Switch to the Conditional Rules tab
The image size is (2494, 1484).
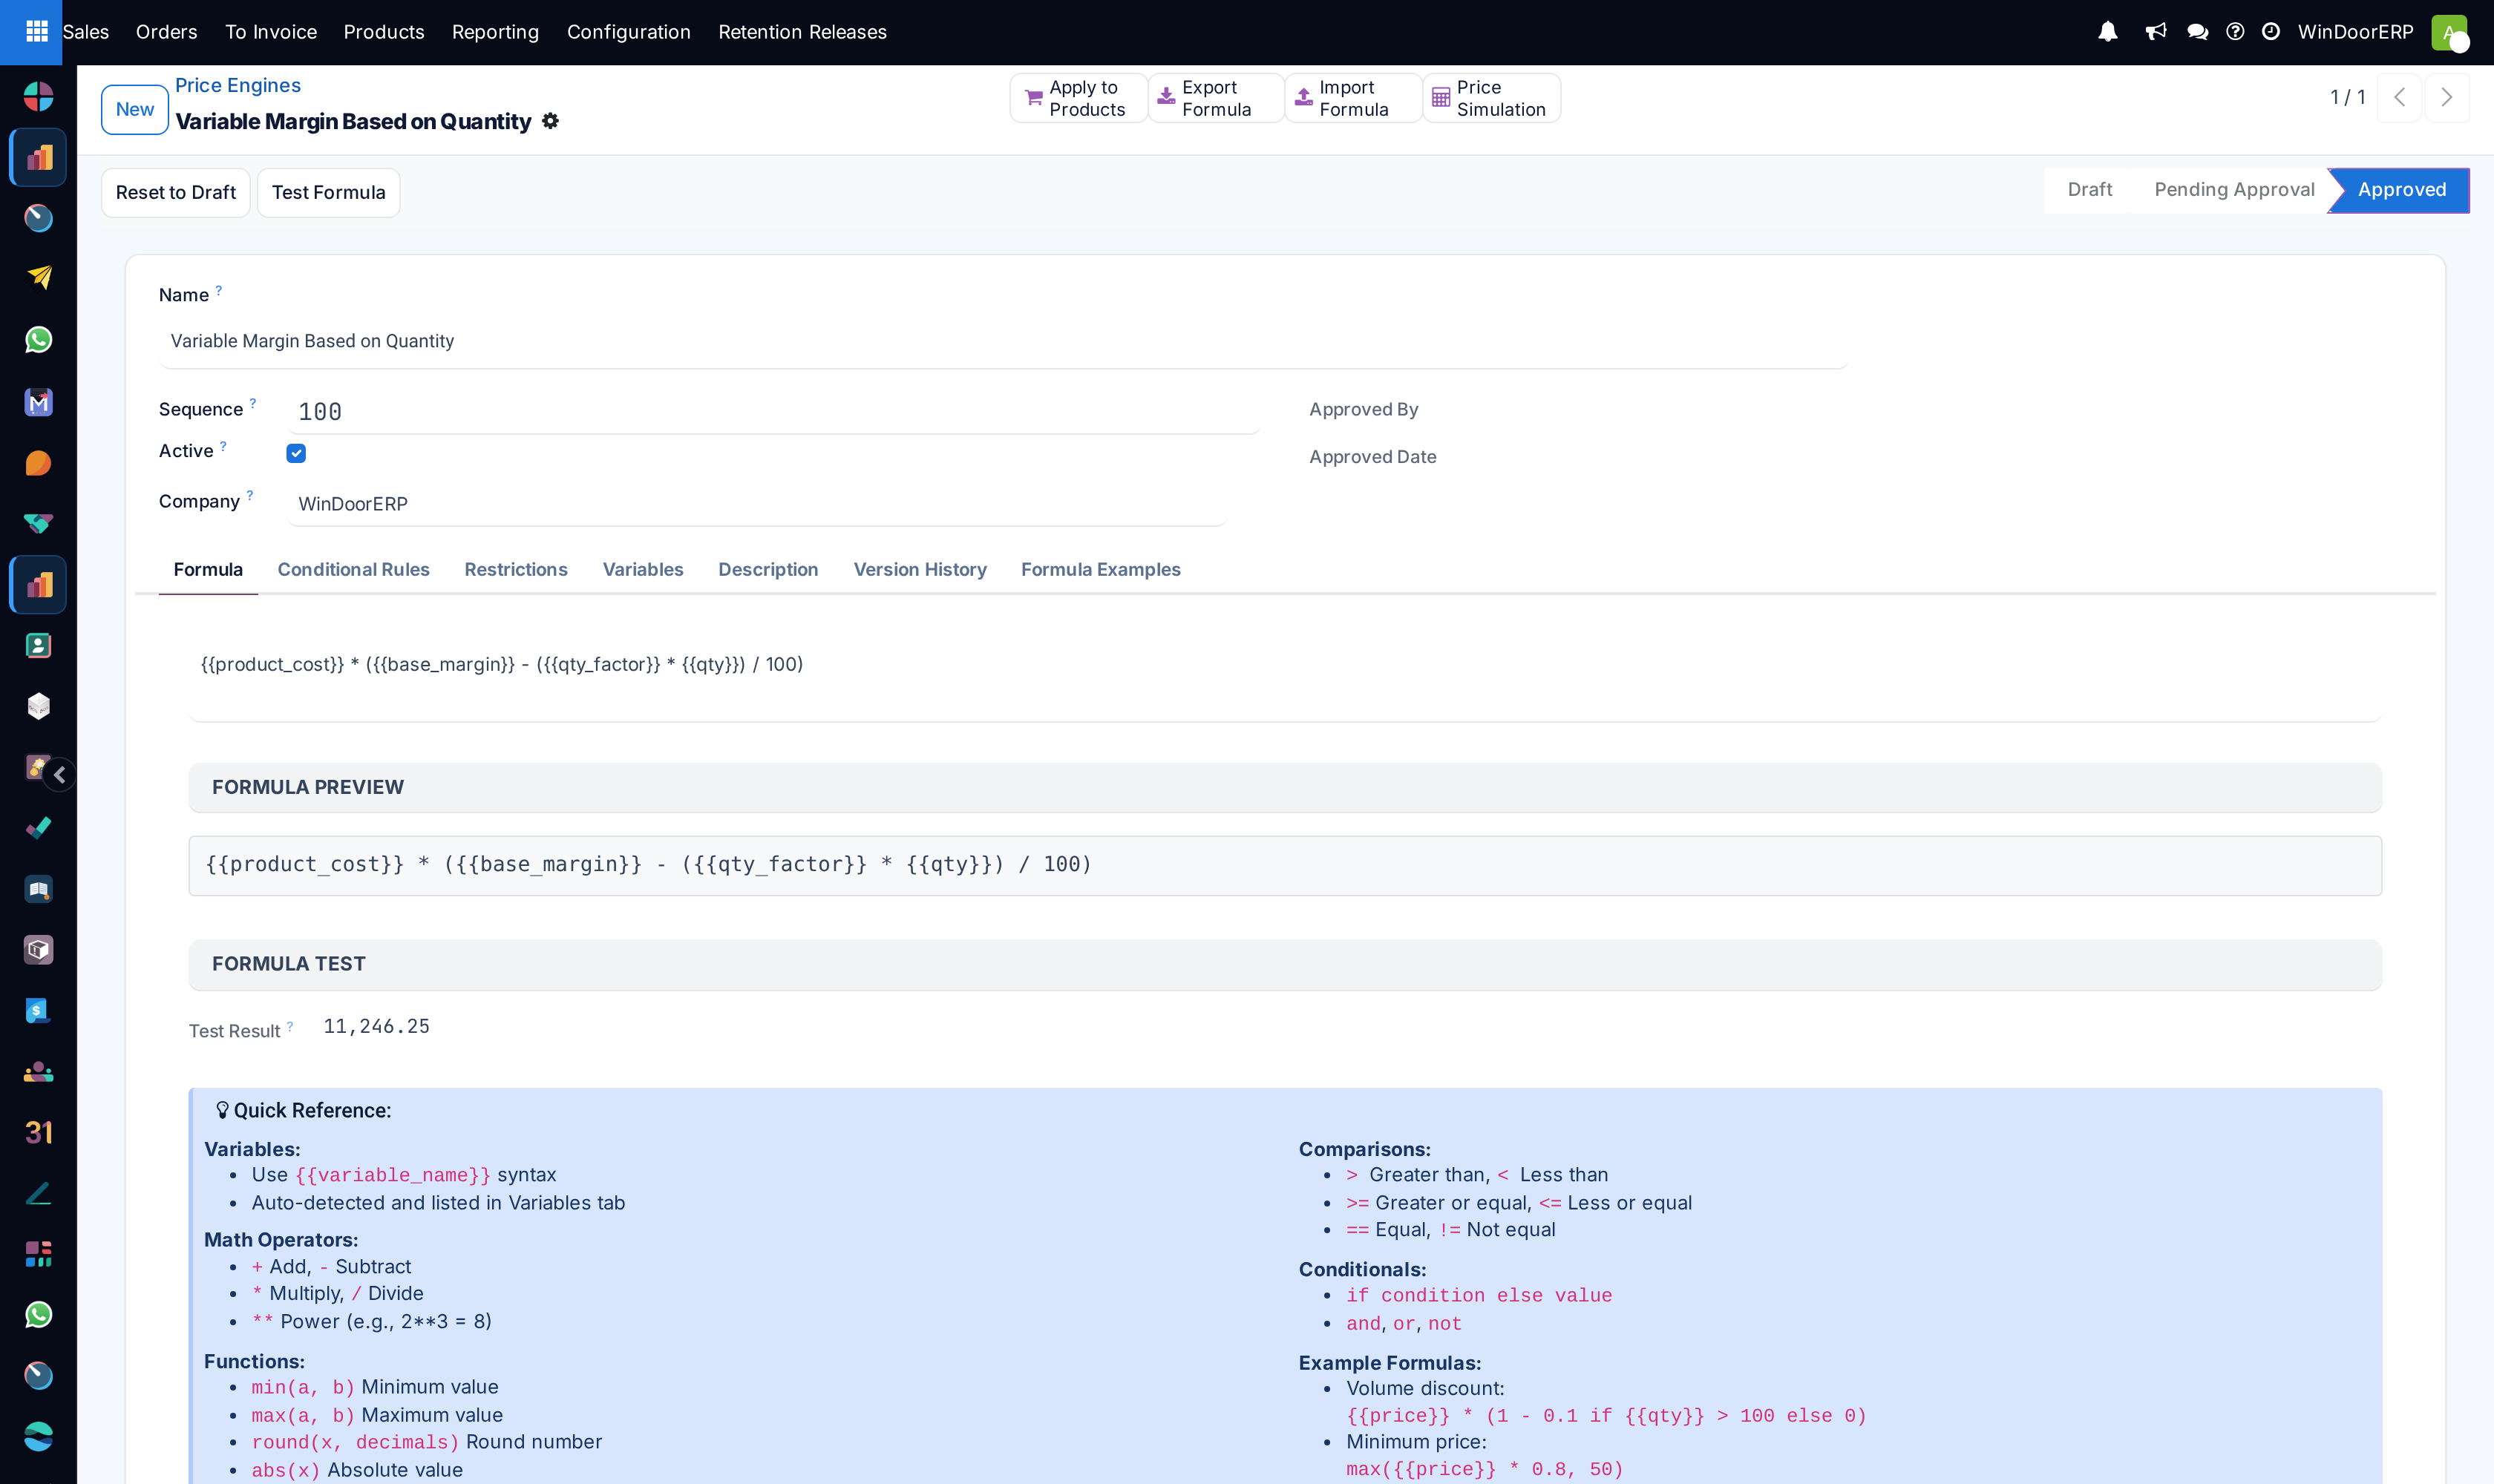point(353,569)
